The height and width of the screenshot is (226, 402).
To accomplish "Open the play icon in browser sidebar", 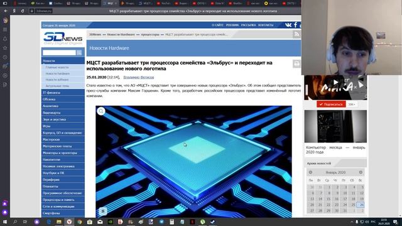I will click(5, 75).
